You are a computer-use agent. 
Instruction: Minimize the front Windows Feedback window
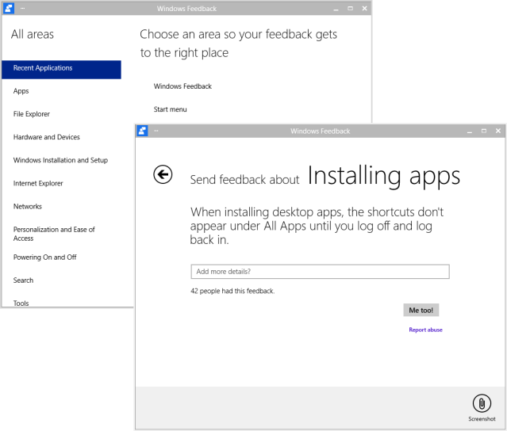(470, 131)
